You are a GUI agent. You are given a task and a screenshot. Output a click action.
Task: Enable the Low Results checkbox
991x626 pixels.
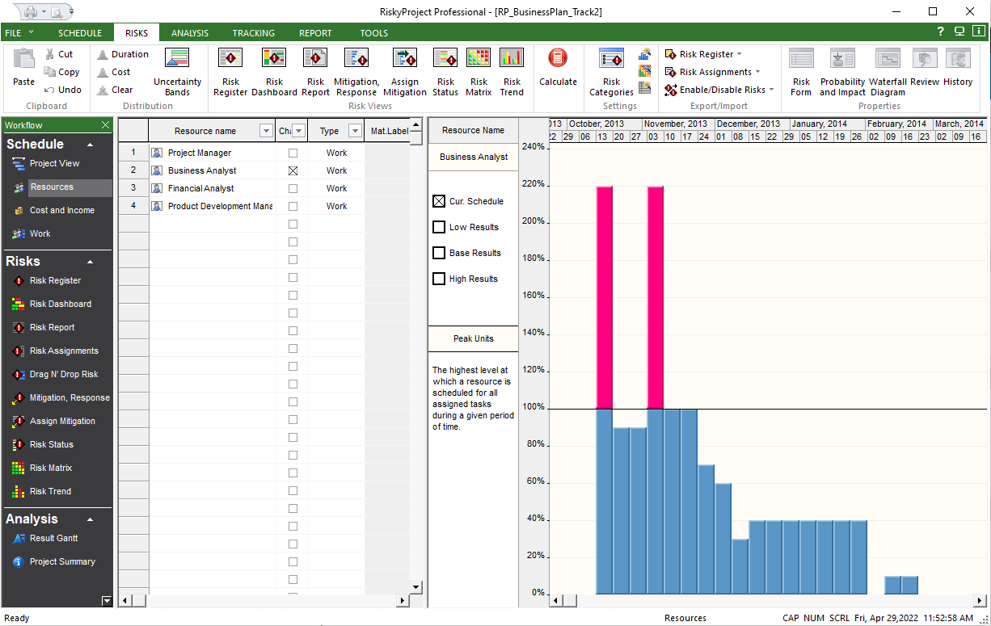[x=439, y=228]
